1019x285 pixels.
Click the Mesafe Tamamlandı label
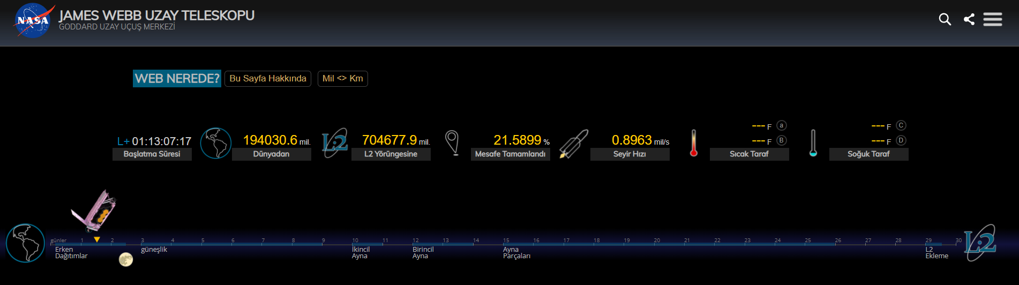click(x=511, y=154)
